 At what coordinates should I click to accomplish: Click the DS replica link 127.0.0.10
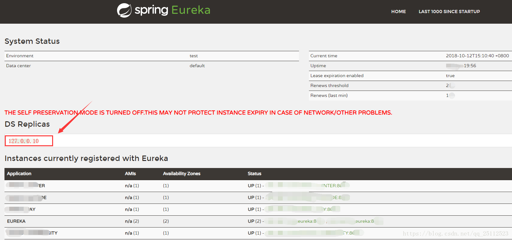24,141
